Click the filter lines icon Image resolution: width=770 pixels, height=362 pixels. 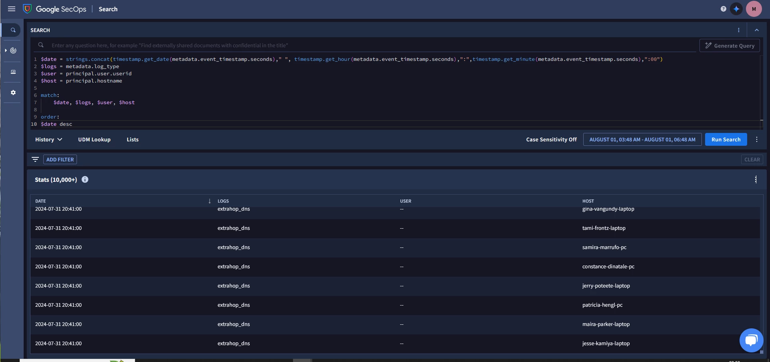(35, 159)
